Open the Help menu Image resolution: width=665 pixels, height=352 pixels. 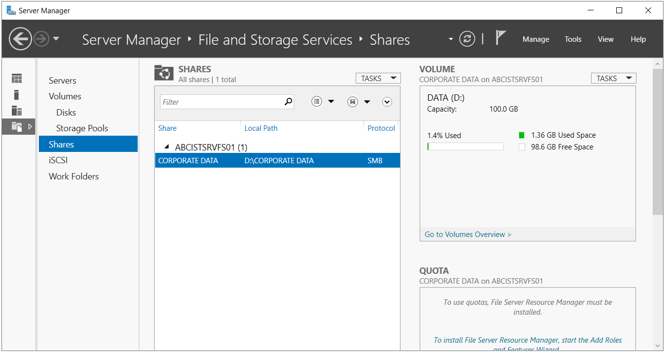pos(638,39)
